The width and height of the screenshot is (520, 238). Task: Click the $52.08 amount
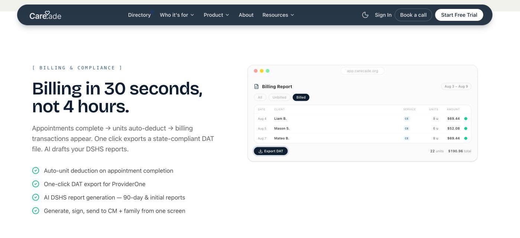pyautogui.click(x=454, y=128)
